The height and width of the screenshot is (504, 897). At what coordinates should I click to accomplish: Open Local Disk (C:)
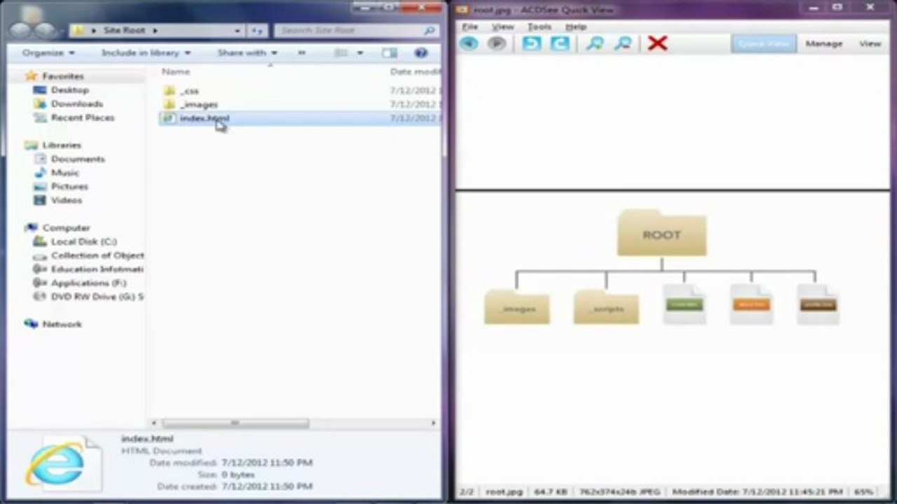83,241
